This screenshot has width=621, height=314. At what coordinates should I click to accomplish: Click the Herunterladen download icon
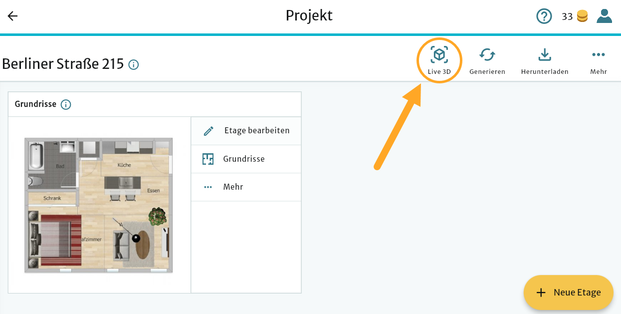tap(544, 55)
